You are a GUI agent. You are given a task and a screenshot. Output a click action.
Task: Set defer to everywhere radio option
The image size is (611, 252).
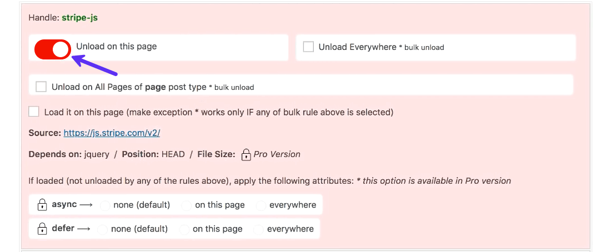coord(258,229)
